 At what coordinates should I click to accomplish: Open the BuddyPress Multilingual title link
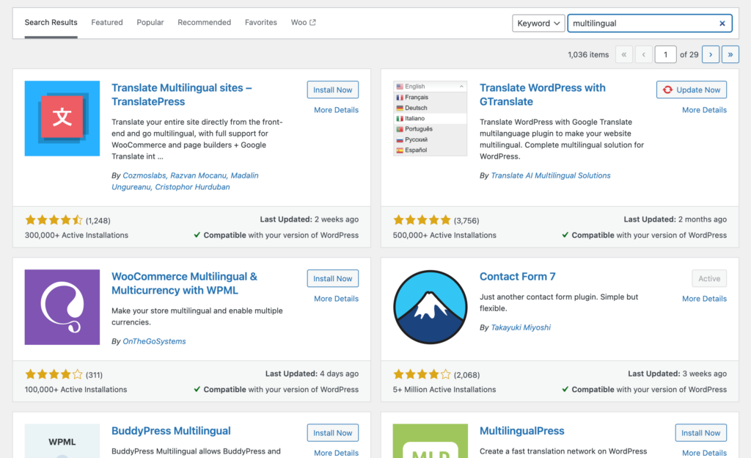pos(171,431)
